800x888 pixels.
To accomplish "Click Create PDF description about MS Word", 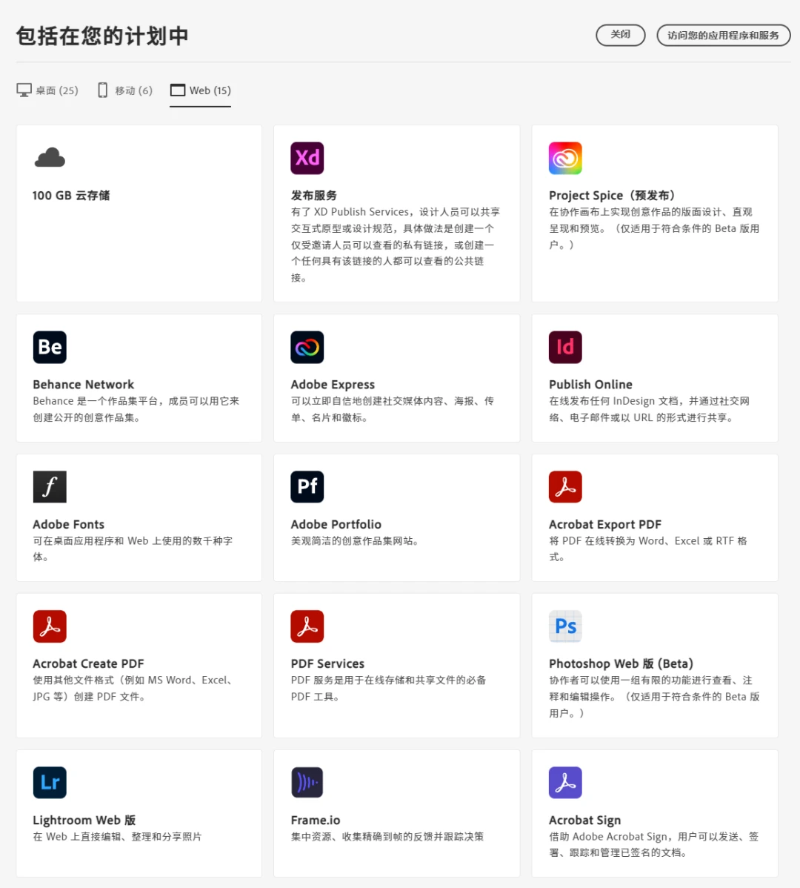I will coord(134,688).
